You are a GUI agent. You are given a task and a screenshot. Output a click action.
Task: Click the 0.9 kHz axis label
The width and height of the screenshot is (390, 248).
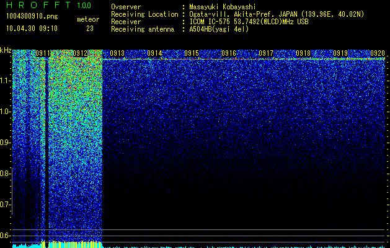click(5, 143)
